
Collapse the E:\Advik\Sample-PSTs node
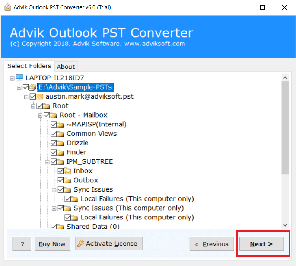(x=19, y=87)
